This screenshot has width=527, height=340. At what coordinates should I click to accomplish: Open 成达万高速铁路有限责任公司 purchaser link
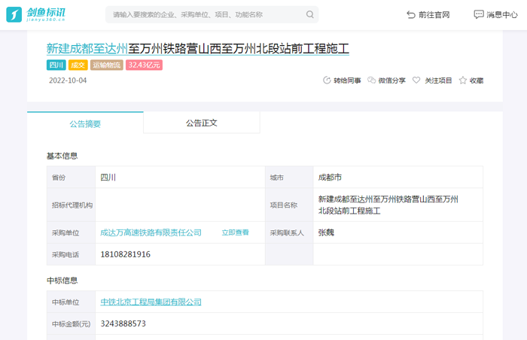tap(151, 232)
